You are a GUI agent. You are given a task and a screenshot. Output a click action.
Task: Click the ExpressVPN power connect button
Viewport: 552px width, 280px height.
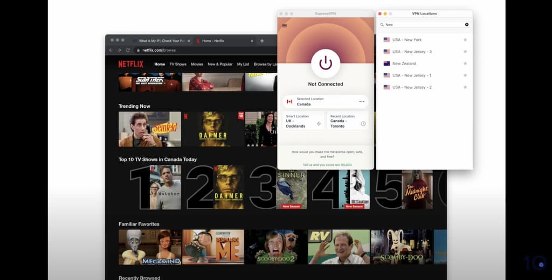click(326, 64)
